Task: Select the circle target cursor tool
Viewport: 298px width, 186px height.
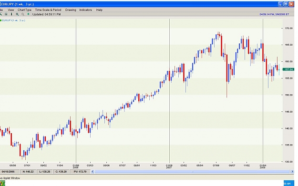Action: pos(6,14)
